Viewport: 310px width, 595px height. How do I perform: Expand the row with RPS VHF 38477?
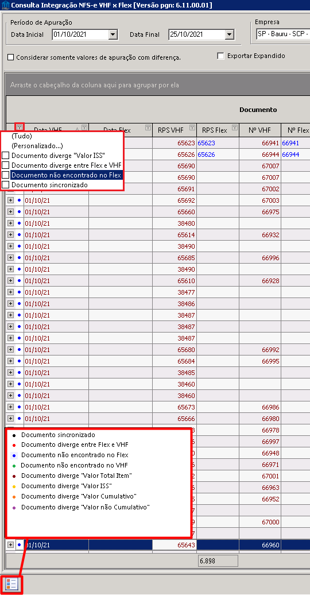coord(11,292)
